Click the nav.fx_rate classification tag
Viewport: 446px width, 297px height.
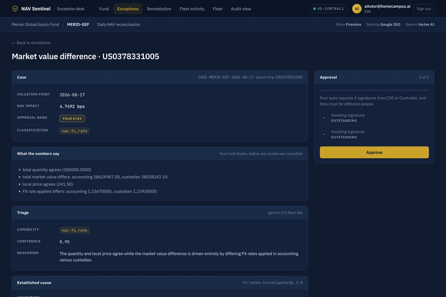pyautogui.click(x=75, y=131)
